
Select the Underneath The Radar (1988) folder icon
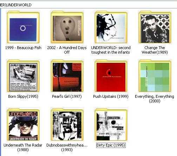click(23, 124)
